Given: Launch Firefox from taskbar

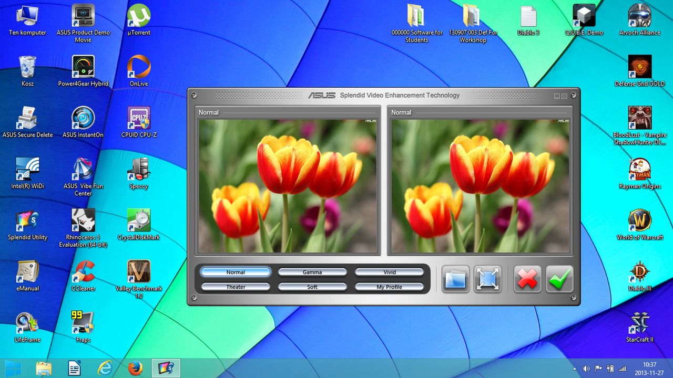Looking at the screenshot, I should click(135, 368).
